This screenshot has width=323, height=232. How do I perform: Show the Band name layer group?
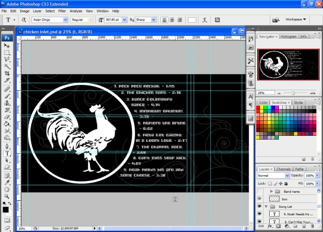point(259,191)
